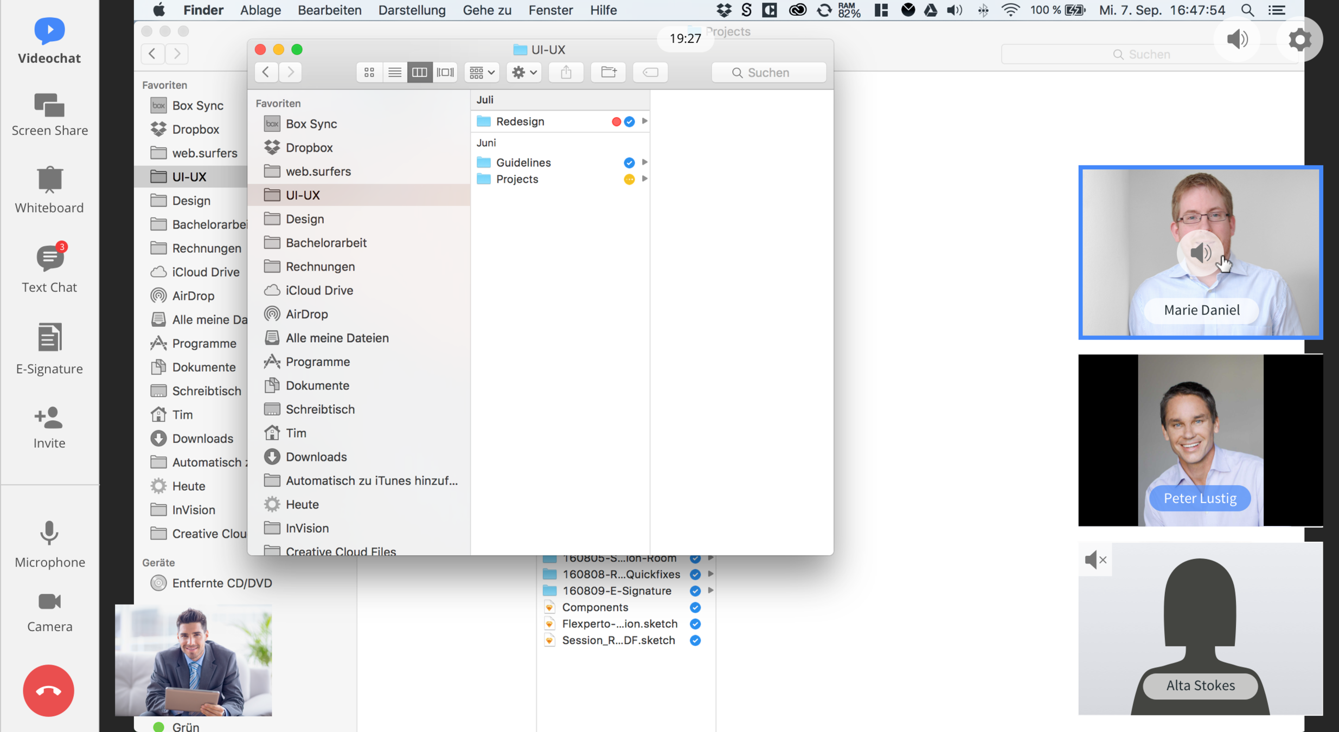Click the red hang-up call button
The width and height of the screenshot is (1339, 732).
coord(49,690)
